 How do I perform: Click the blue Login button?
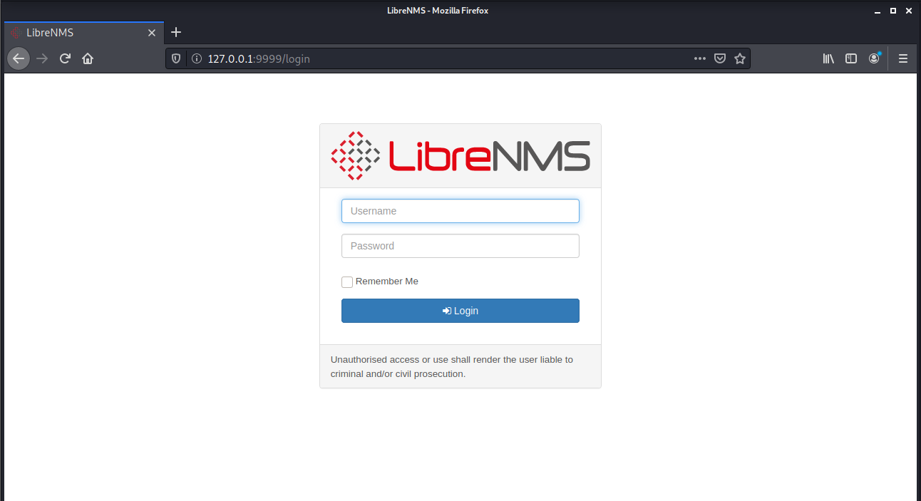[x=460, y=311]
